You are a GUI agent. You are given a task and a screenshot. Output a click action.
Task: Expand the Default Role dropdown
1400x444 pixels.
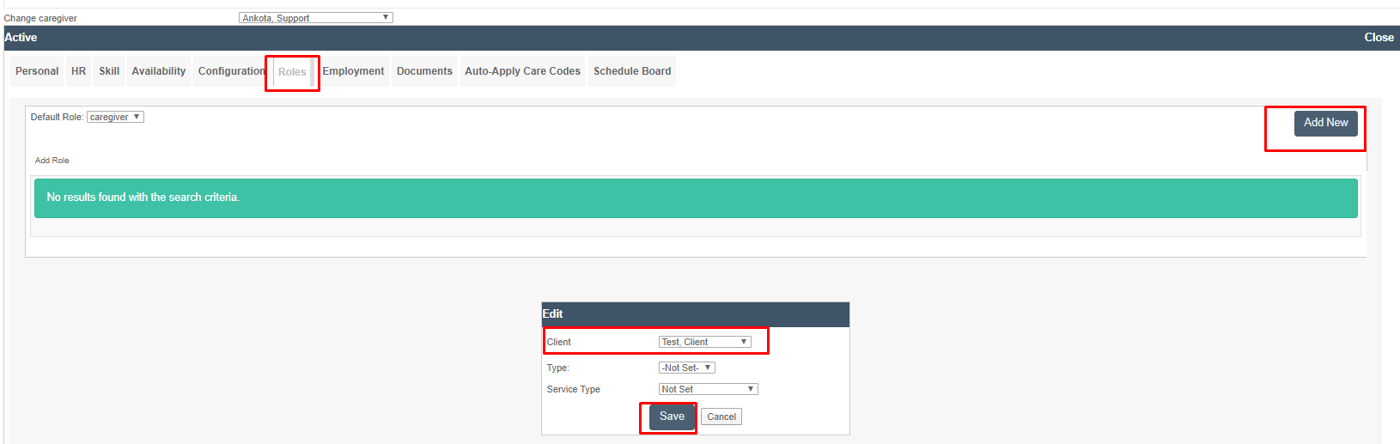coord(115,117)
